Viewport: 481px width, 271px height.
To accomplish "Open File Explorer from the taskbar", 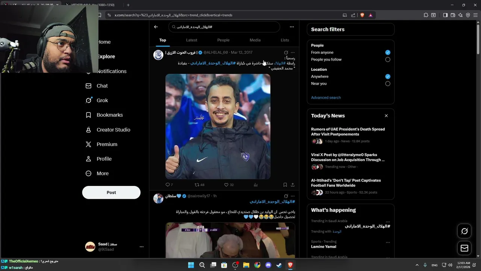I will click(246, 265).
